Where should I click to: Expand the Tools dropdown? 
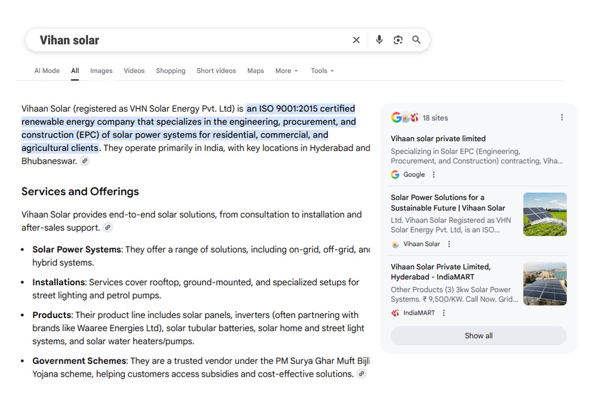322,70
